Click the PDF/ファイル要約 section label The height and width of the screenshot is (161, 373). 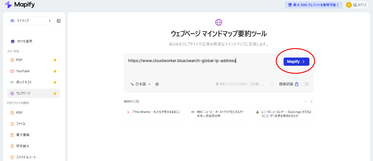pyautogui.click(x=18, y=103)
